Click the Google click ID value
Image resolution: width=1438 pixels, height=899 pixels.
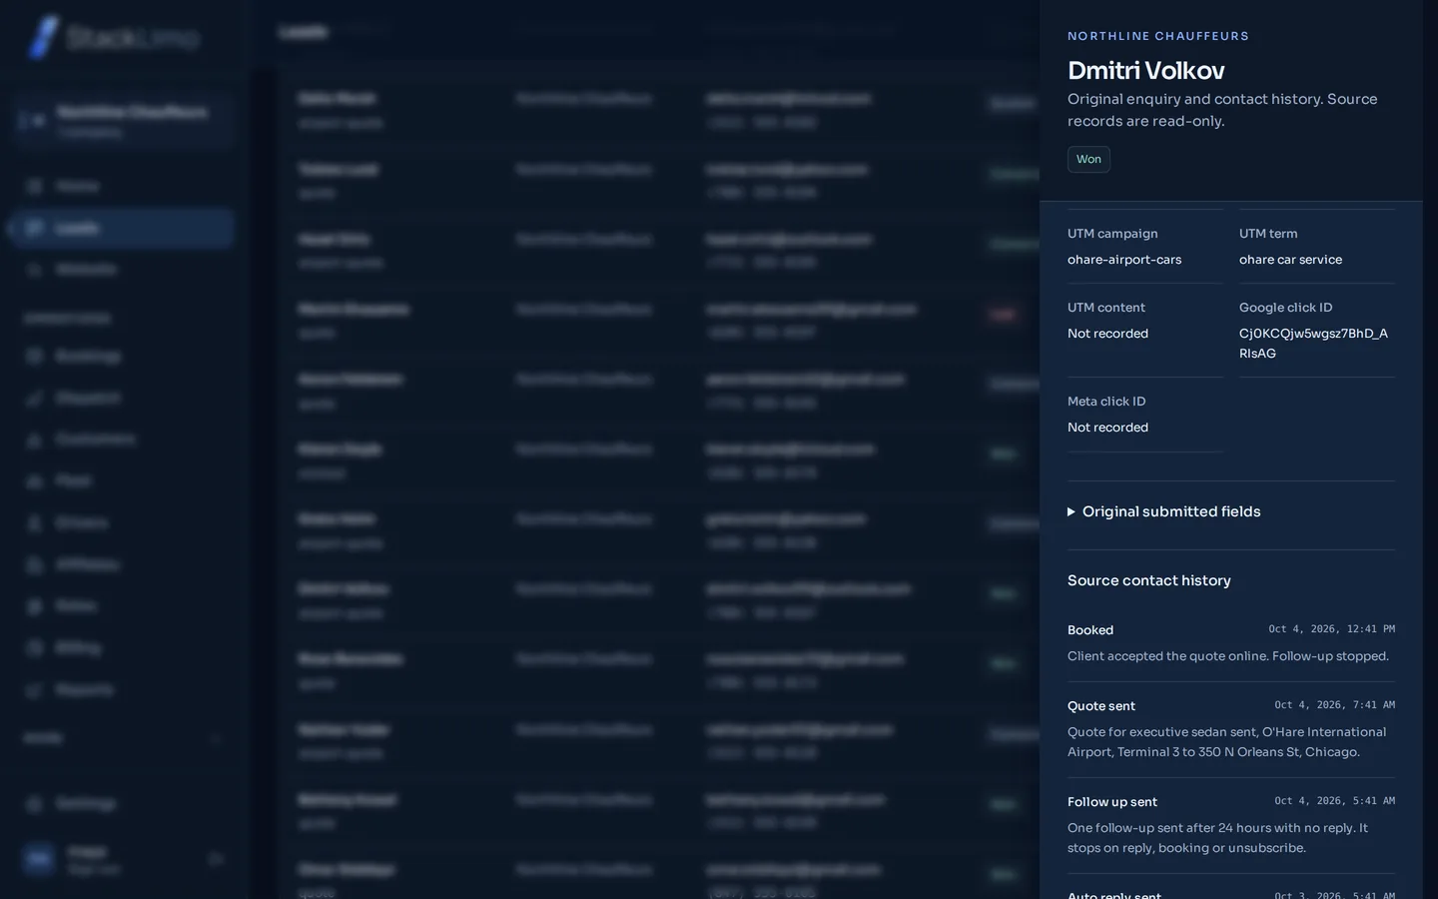1313,343
